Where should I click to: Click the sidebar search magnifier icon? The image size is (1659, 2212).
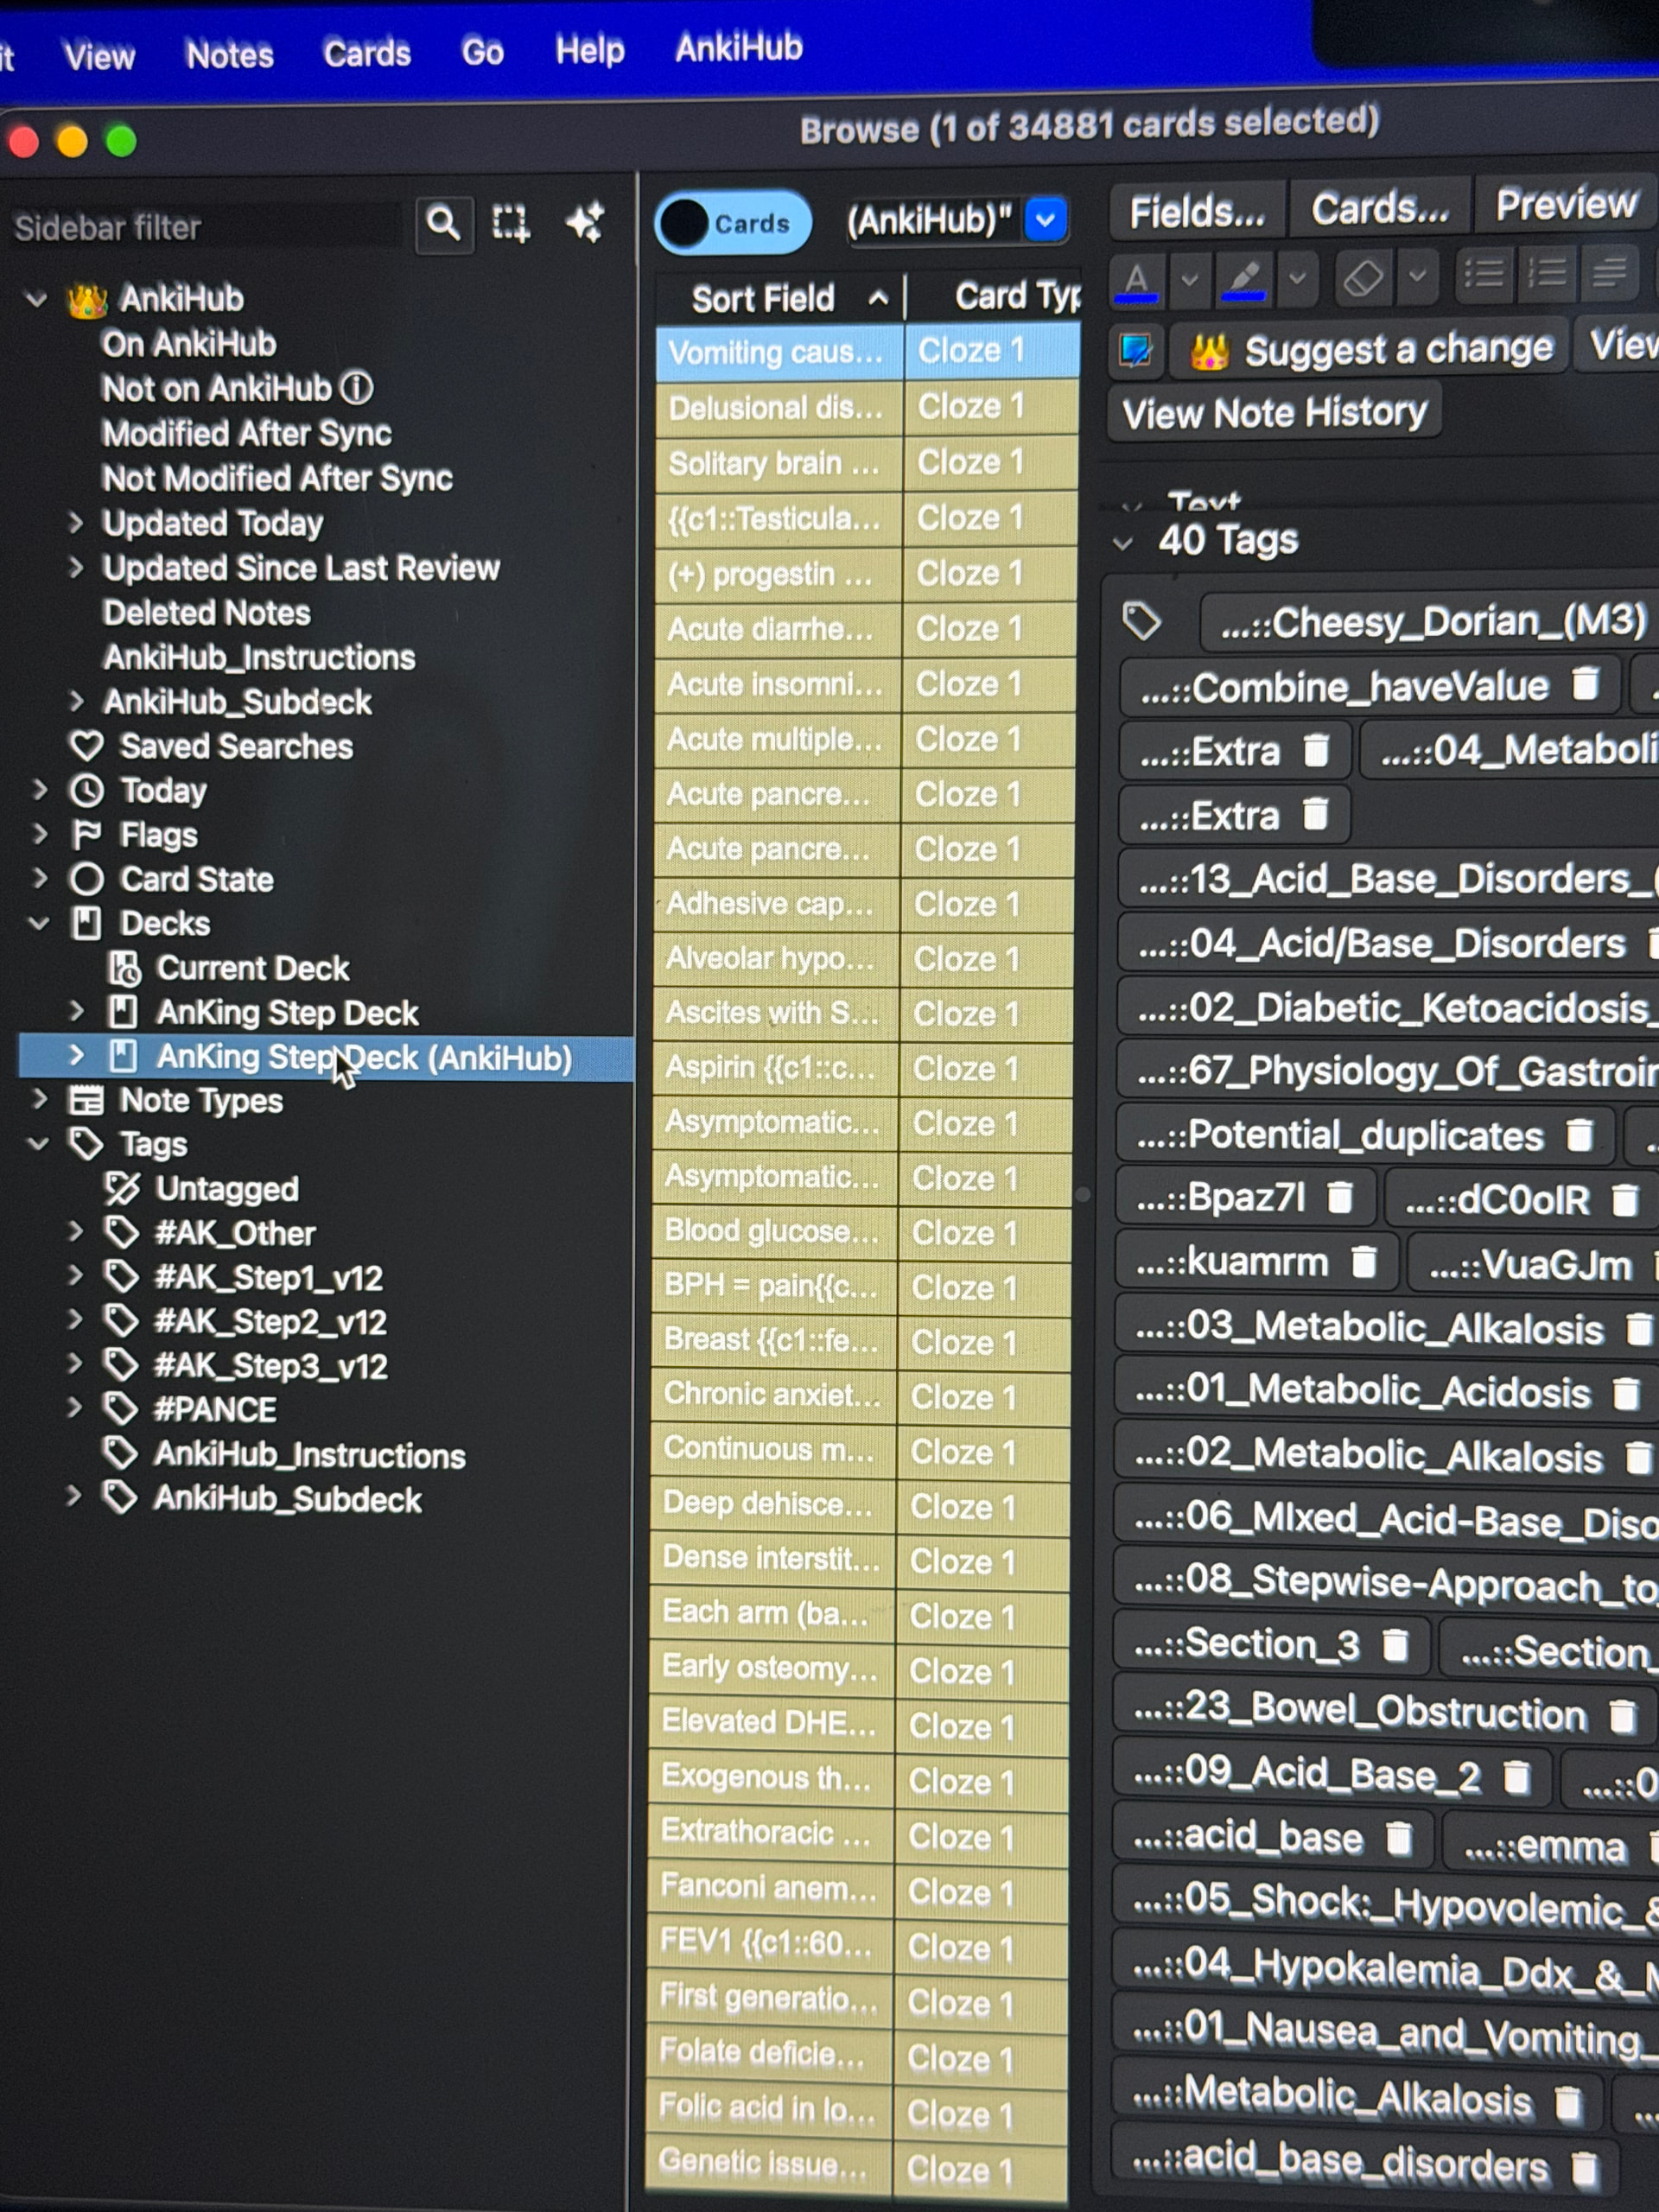(x=443, y=223)
